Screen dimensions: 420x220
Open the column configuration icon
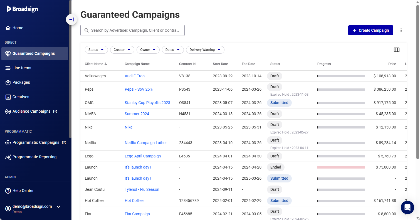tap(397, 50)
